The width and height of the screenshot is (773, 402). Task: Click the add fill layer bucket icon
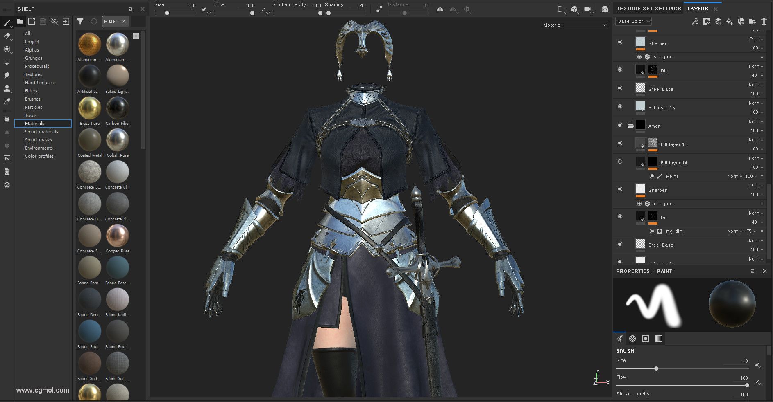[730, 21]
